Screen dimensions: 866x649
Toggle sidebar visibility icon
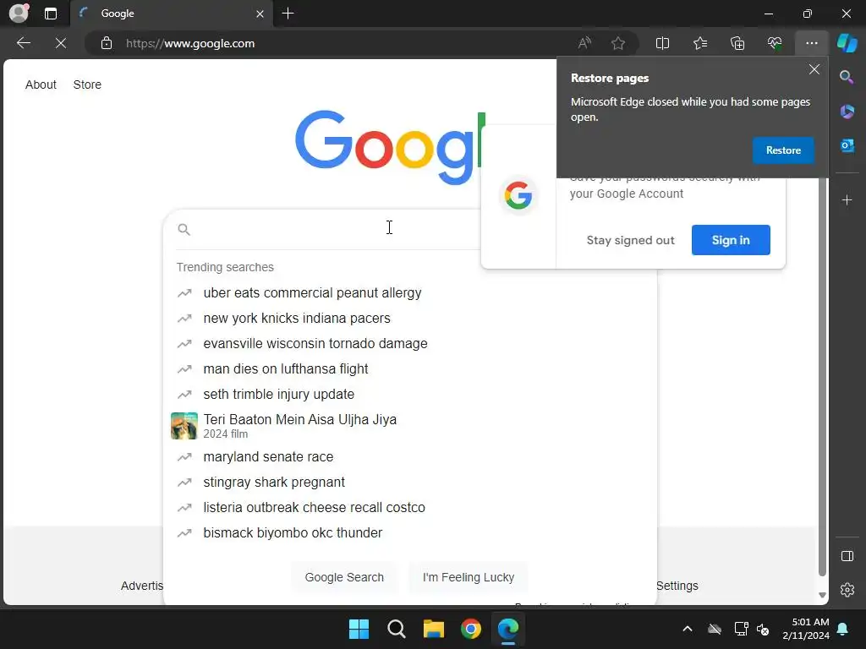847,556
